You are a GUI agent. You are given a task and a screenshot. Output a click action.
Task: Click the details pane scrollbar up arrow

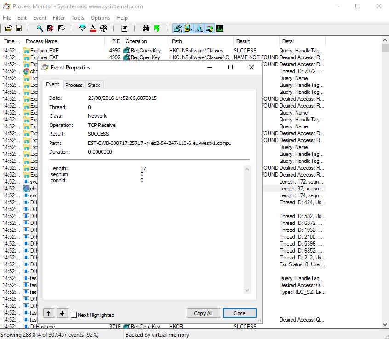247,169
